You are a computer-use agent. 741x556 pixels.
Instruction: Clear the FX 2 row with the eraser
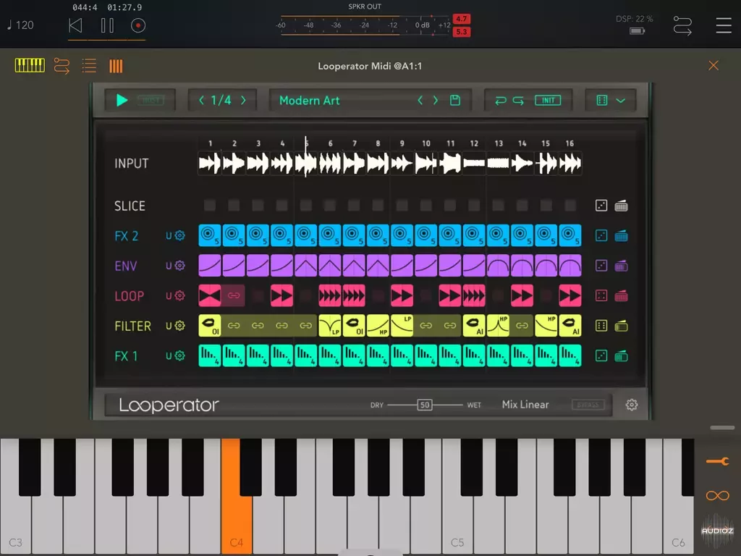click(621, 235)
